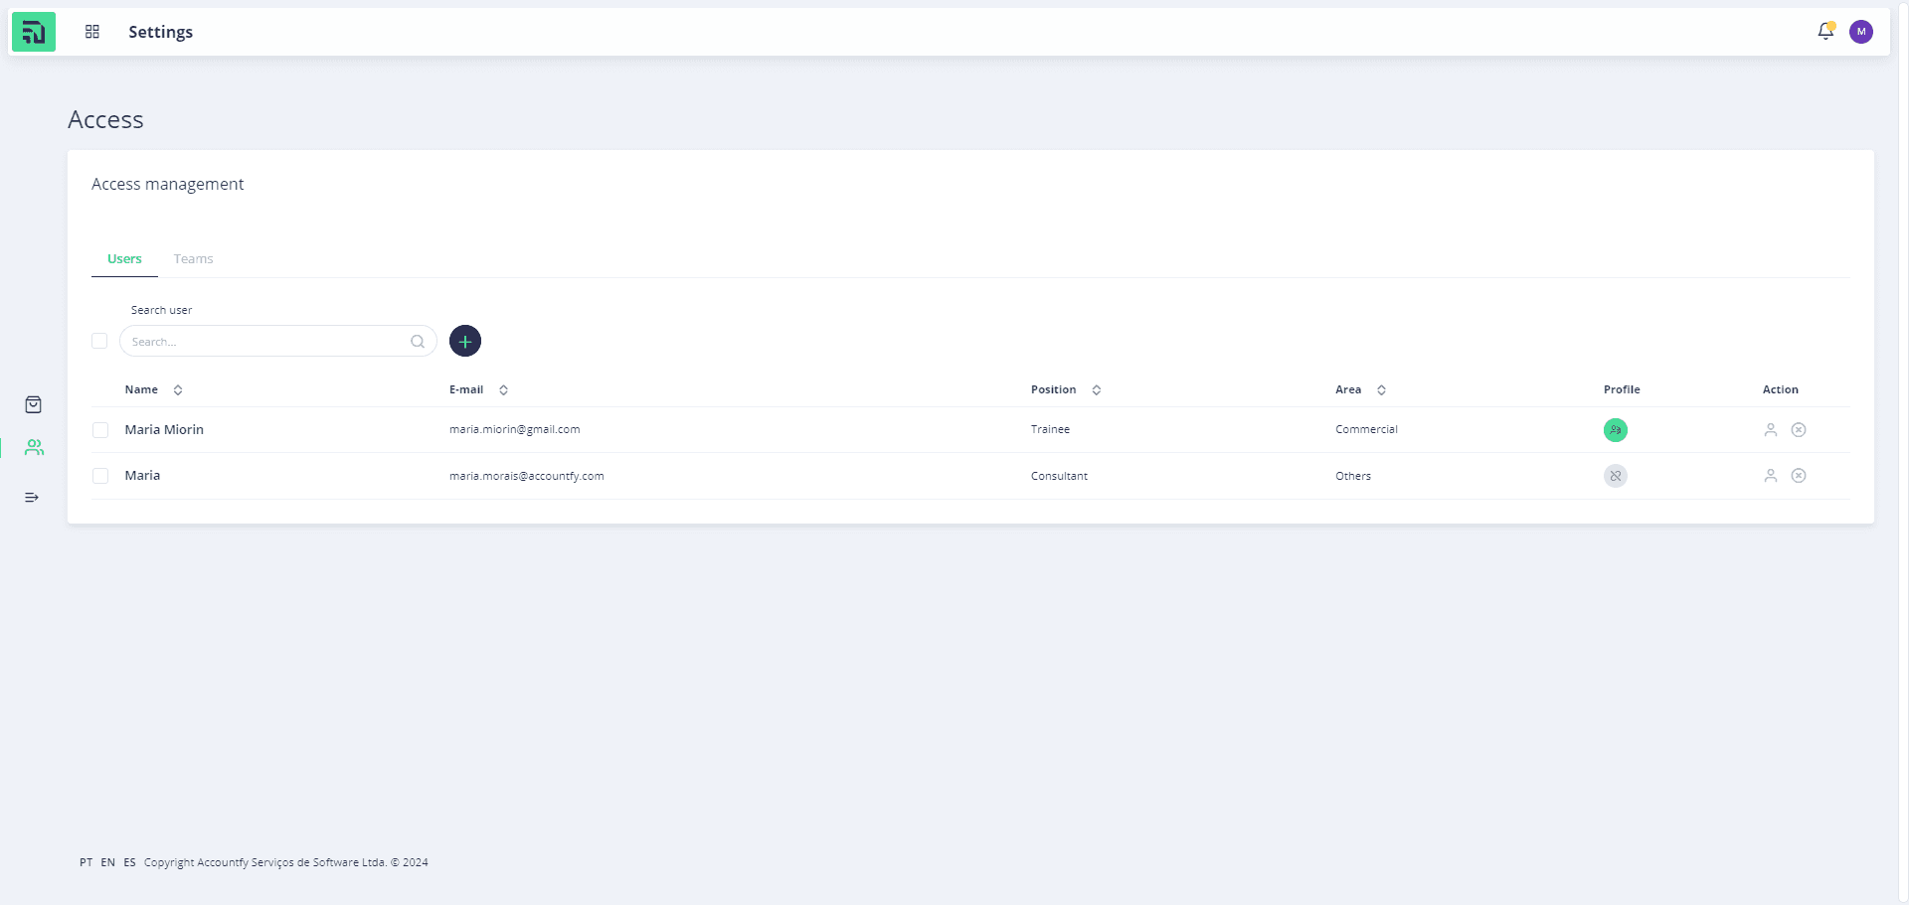Click the Consultant position cell
Image resolution: width=1909 pixels, height=905 pixels.
point(1059,476)
